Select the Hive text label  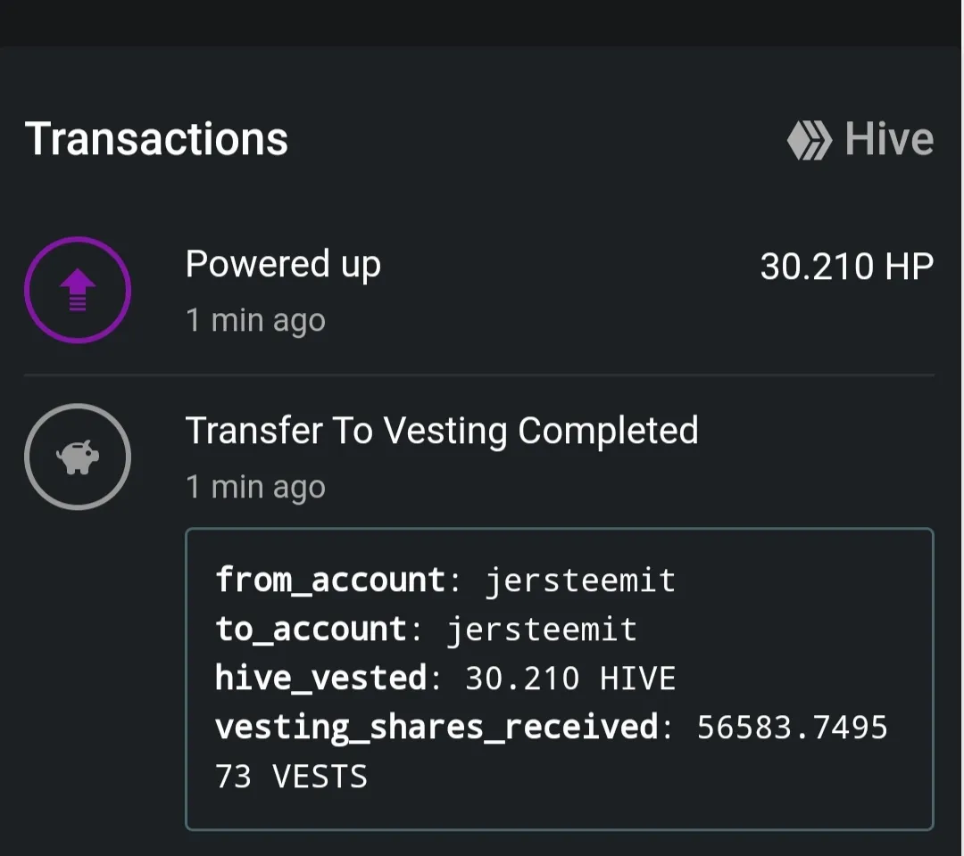coord(889,139)
